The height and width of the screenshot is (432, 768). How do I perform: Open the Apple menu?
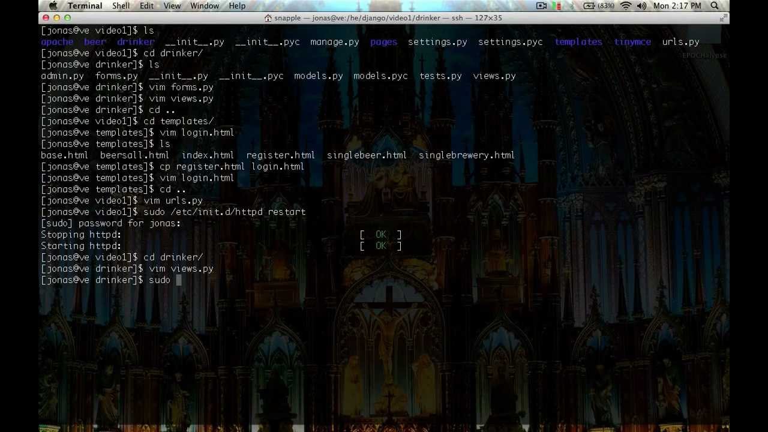pyautogui.click(x=52, y=5)
